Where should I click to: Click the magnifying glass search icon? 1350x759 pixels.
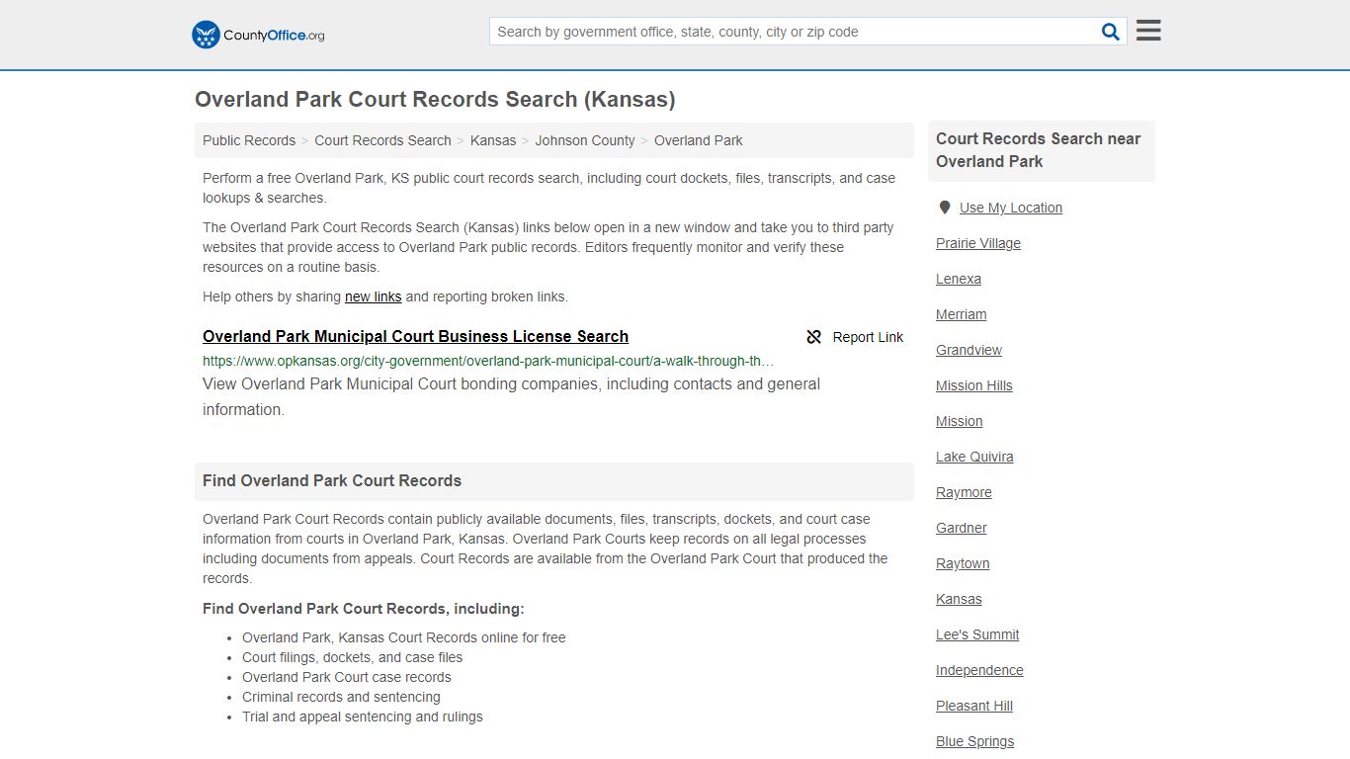tap(1111, 32)
